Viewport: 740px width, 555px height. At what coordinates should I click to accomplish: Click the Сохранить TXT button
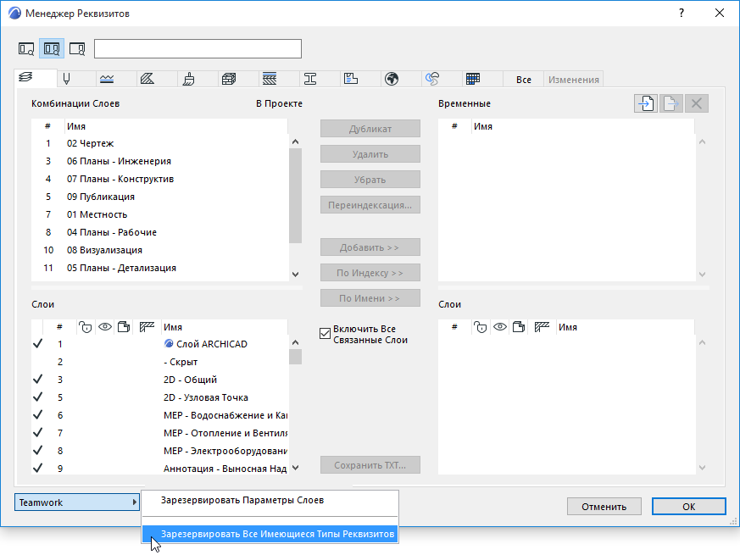click(370, 465)
